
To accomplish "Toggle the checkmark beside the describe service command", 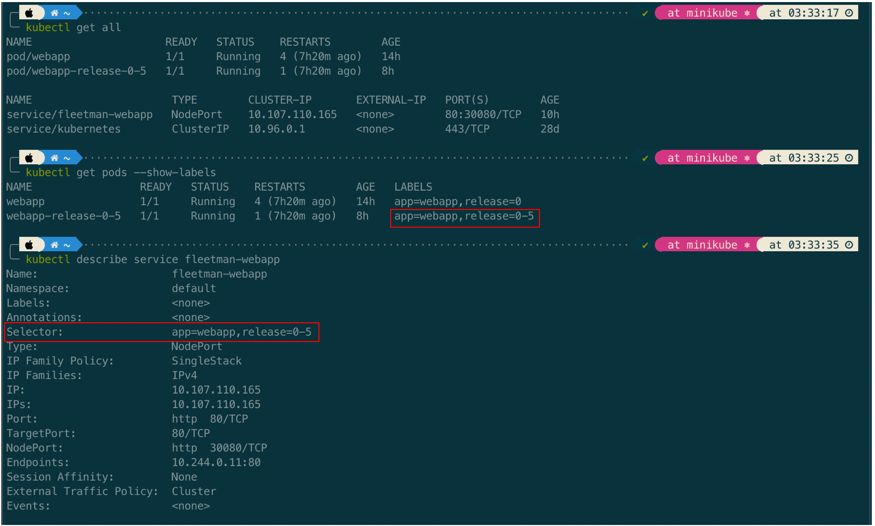I will point(645,246).
